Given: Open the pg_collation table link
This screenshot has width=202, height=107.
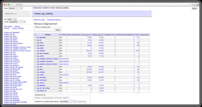Looking at the screenshot, I should [x=41, y=72].
